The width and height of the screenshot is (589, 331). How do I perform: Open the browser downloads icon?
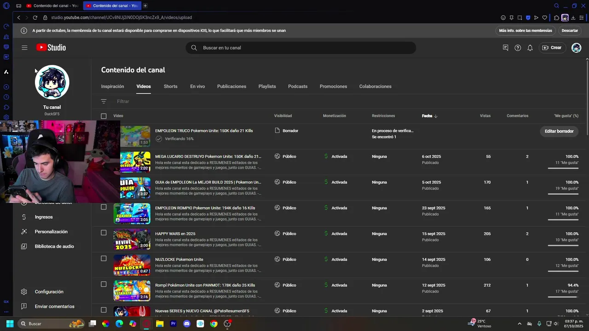[x=573, y=17]
